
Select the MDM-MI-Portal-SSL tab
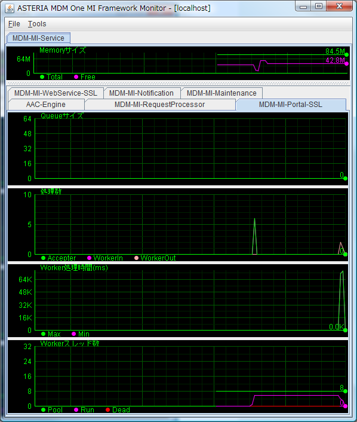pos(291,105)
